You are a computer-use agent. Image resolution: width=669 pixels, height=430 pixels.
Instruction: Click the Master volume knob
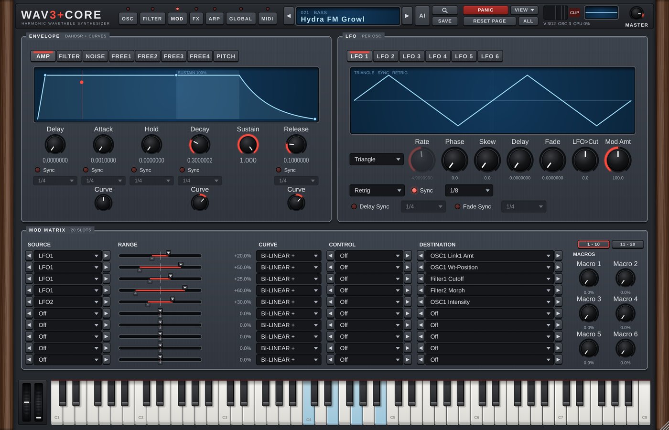pos(636,13)
